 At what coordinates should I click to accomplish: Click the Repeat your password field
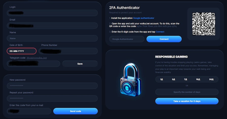pos(52,99)
